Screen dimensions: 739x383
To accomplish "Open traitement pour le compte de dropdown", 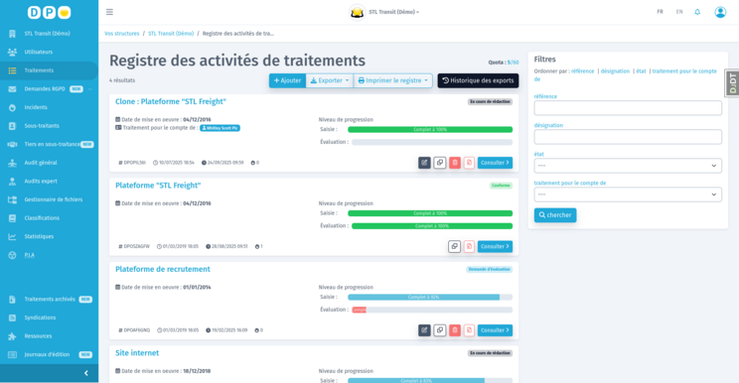I will click(x=628, y=194).
